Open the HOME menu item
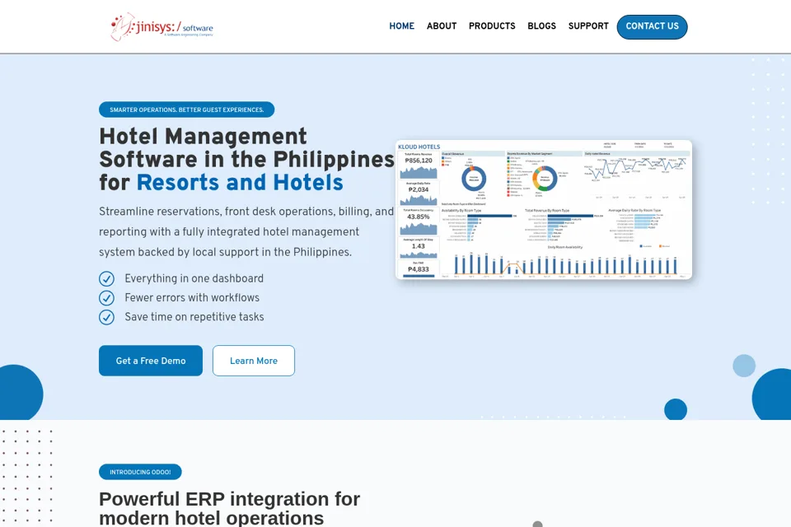791x527 pixels. click(401, 26)
